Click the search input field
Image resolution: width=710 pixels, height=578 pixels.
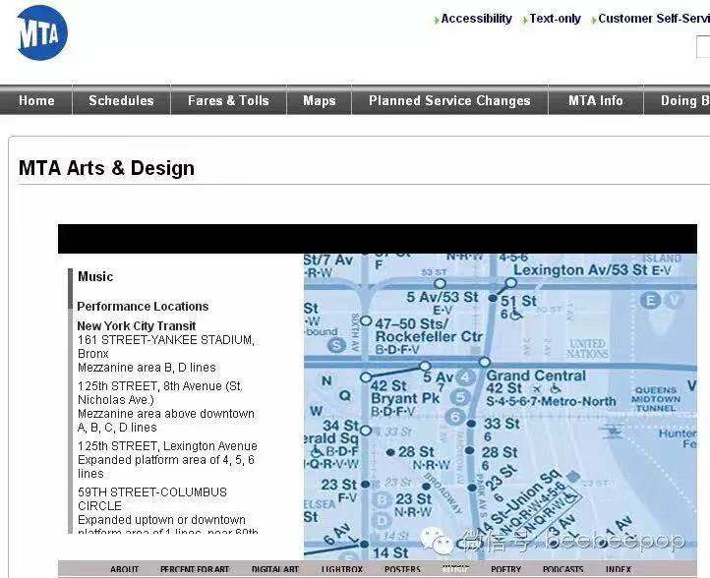(703, 46)
